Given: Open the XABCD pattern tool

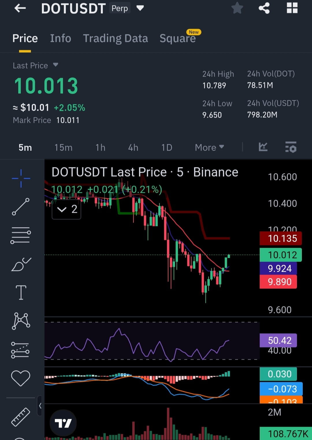Looking at the screenshot, I should coord(21,320).
